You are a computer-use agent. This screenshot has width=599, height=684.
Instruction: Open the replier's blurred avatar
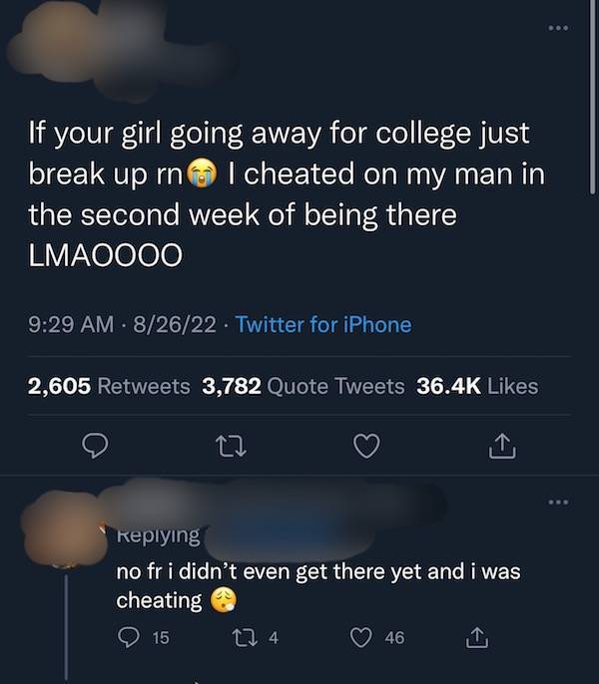click(65, 528)
